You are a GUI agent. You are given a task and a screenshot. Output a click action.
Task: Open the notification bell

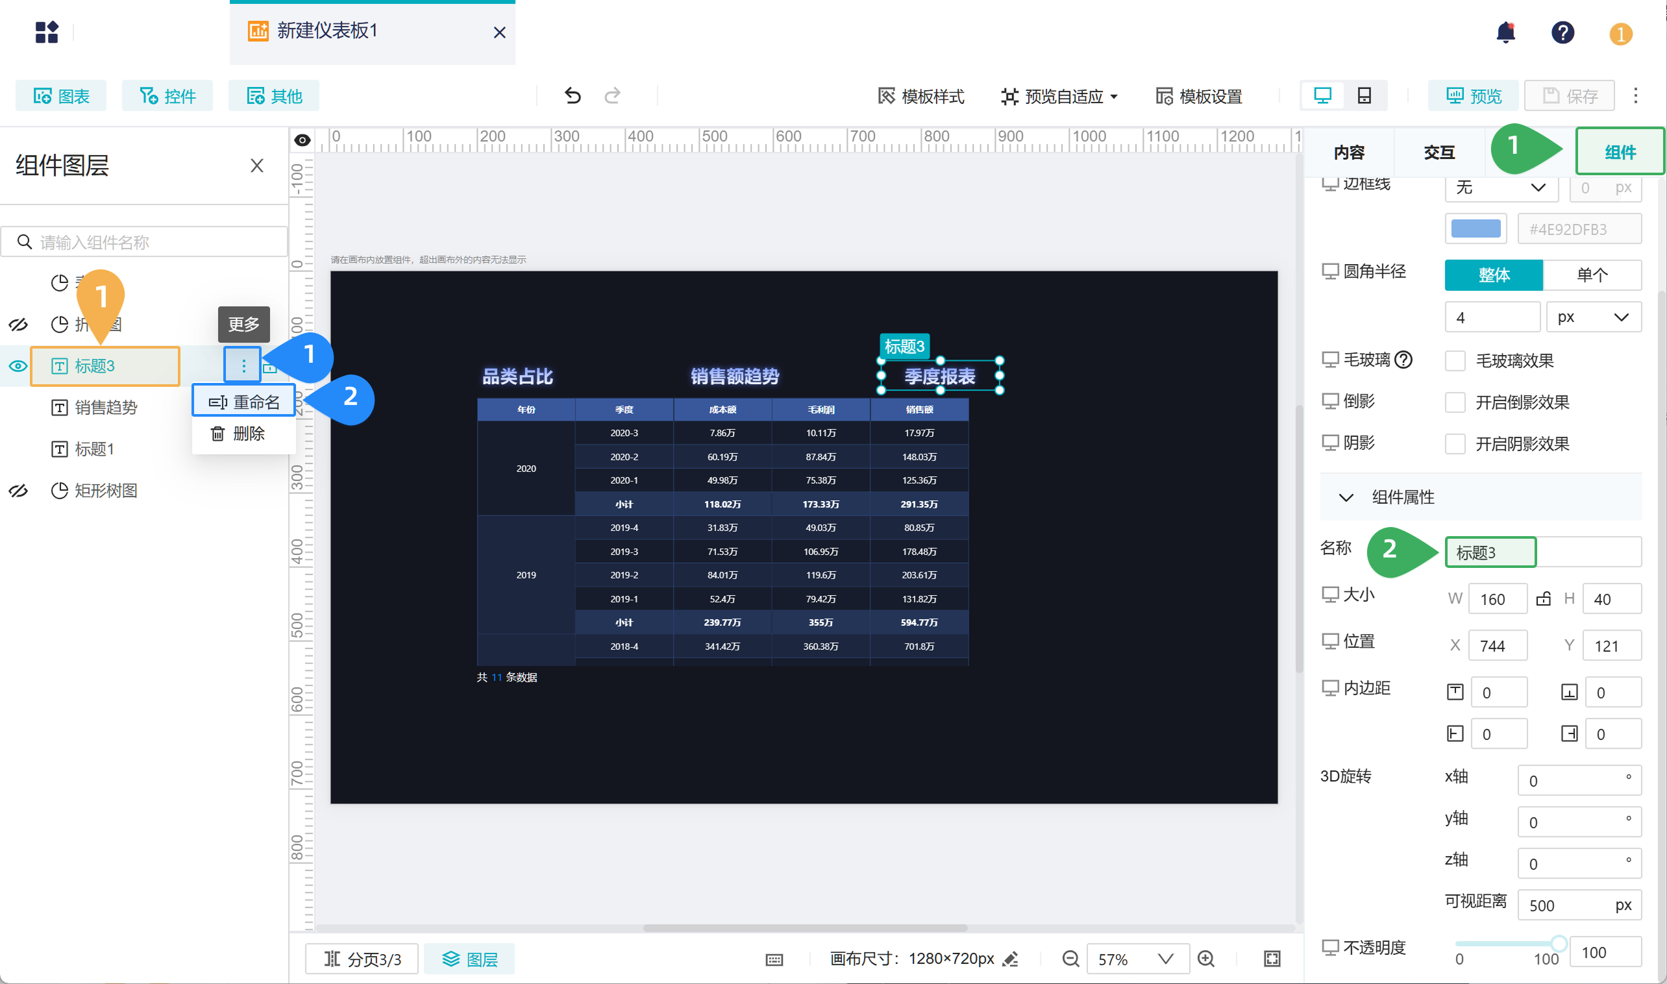(1506, 32)
